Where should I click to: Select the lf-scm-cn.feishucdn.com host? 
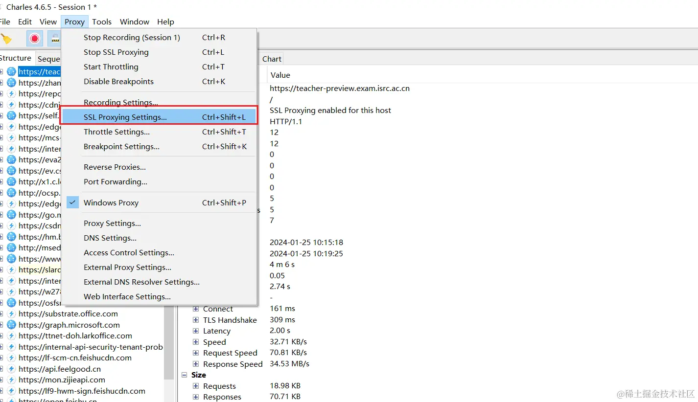[75, 358]
